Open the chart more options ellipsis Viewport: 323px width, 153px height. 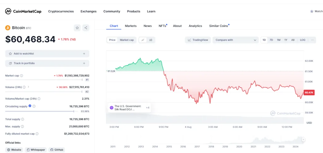(312, 40)
